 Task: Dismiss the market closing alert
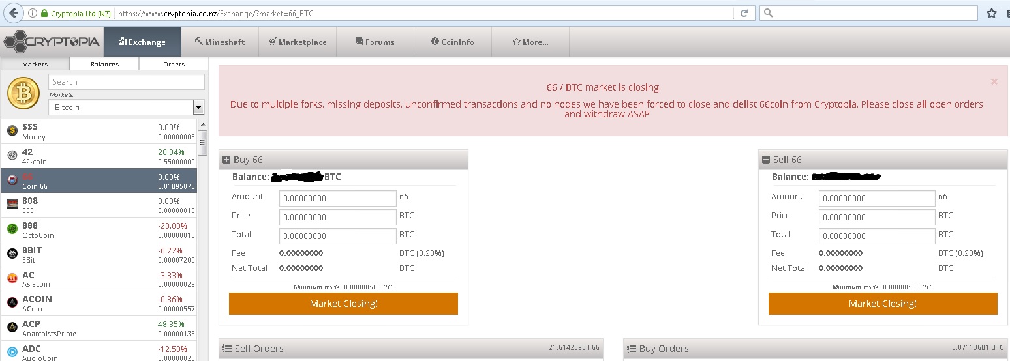pos(994,82)
